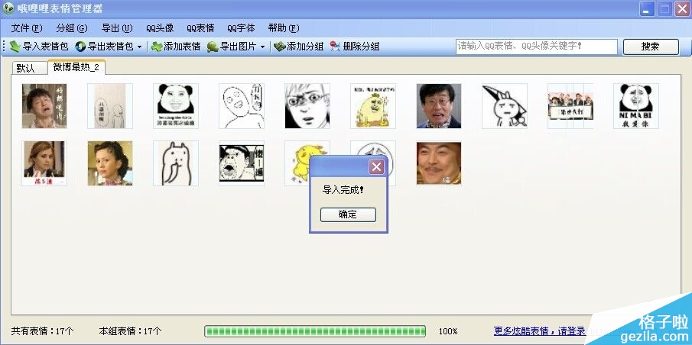
Task: Select the yellow blob creature emoticon
Action: pos(373,106)
